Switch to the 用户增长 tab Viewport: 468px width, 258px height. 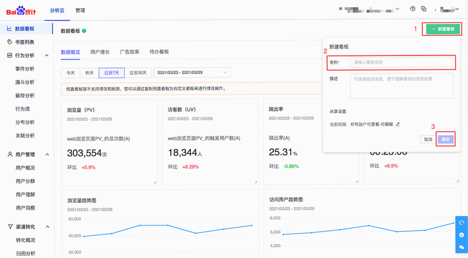[x=100, y=52]
